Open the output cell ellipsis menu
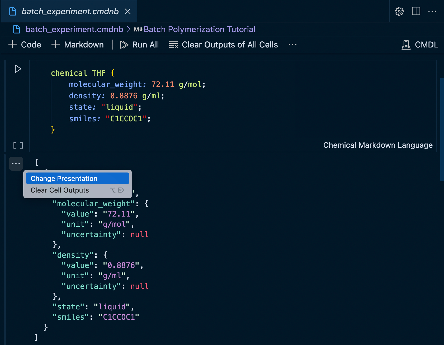This screenshot has height=345, width=444. click(x=16, y=164)
